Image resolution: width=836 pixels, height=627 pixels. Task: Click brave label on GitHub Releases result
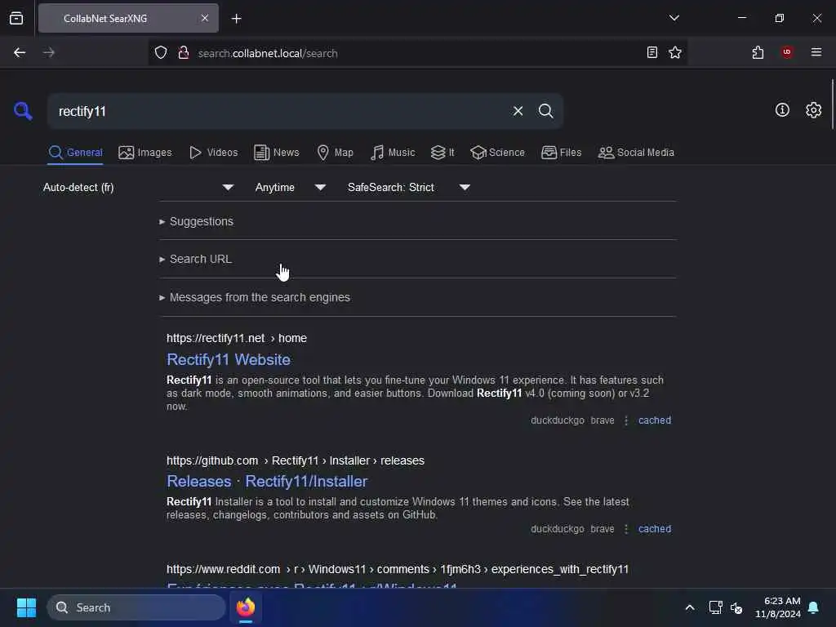[602, 529]
